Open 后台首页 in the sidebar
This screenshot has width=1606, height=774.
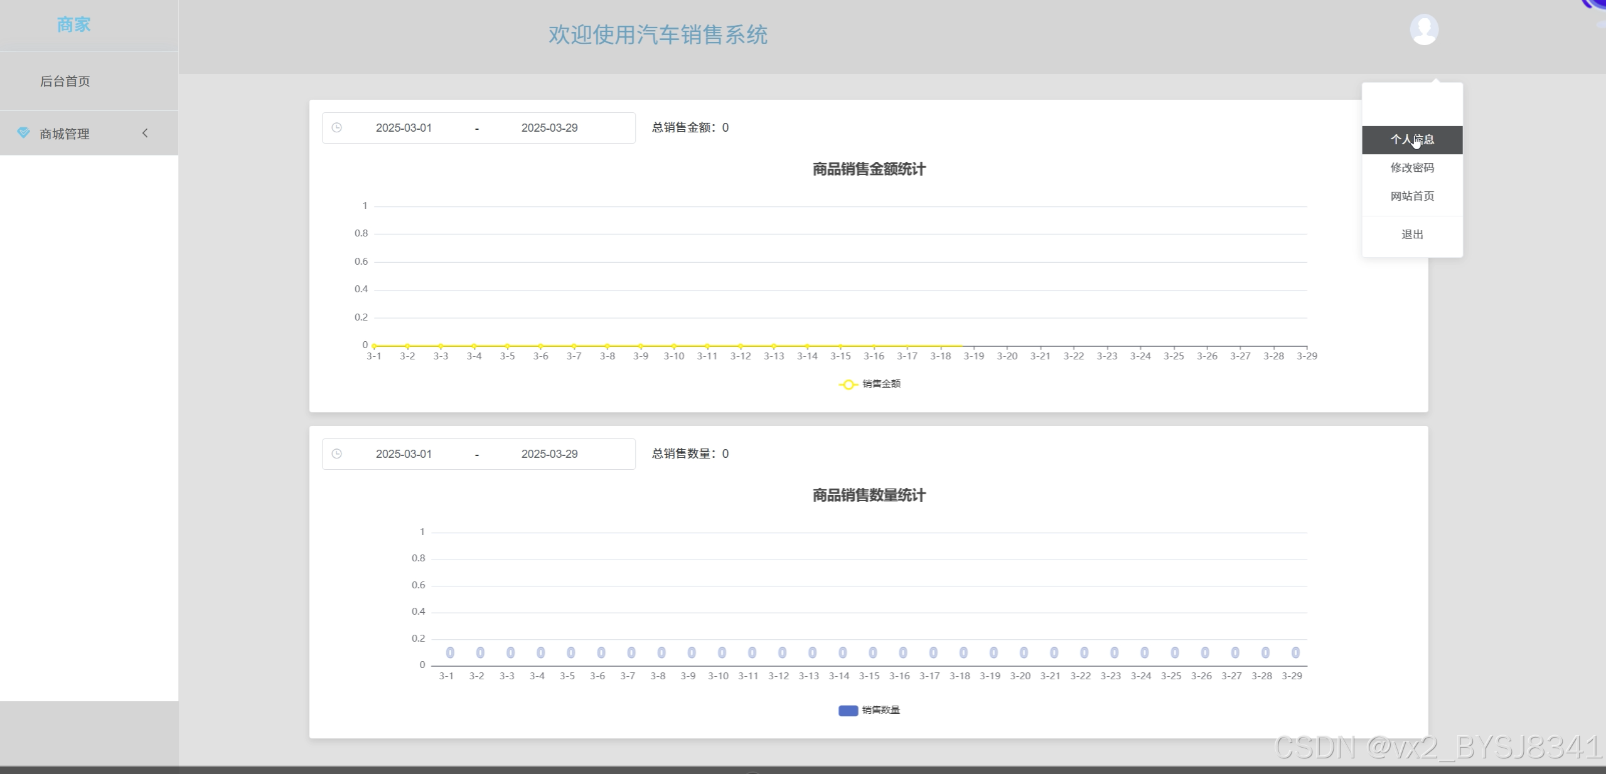65,82
